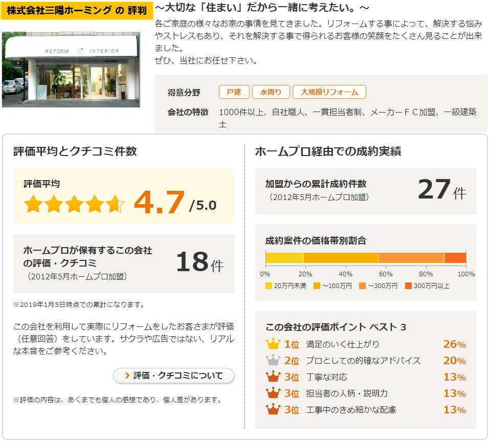Screen dimensions: 489x441
Task: Click the ～300万円 legend swatch
Action: point(362,285)
